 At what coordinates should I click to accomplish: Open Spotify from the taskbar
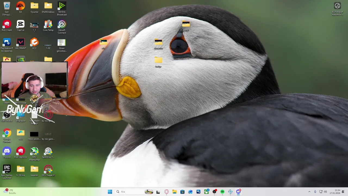[222, 192]
